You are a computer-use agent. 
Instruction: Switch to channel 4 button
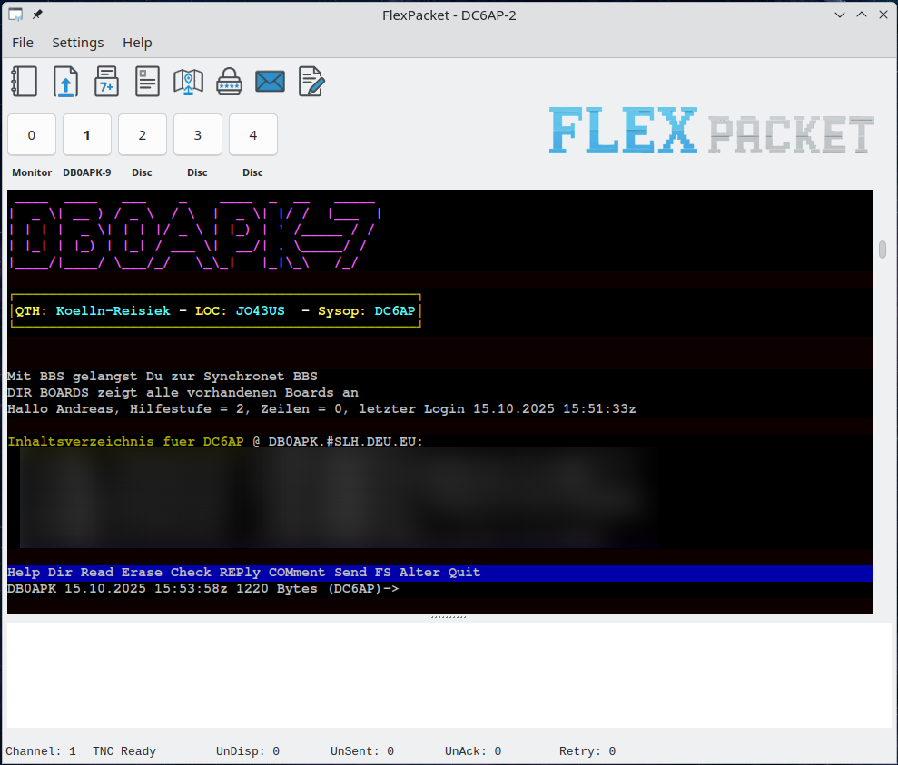253,135
